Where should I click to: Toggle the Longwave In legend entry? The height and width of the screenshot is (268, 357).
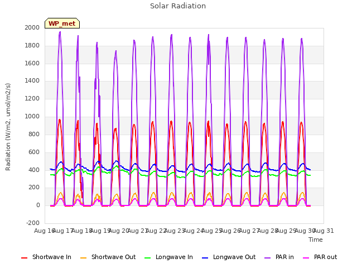(168, 257)
